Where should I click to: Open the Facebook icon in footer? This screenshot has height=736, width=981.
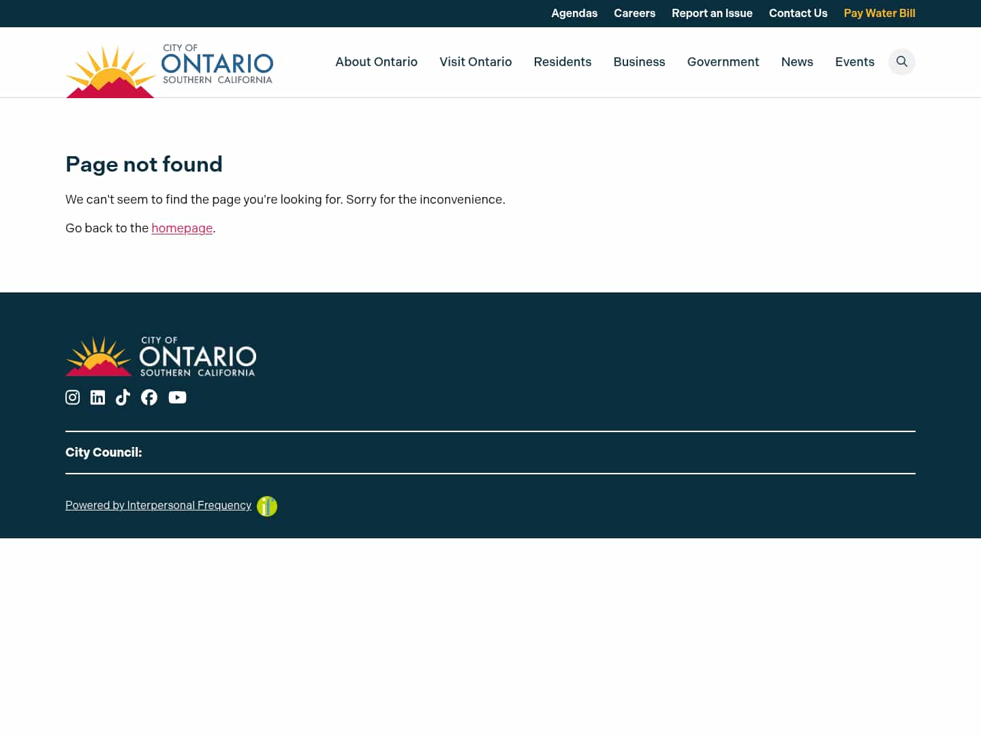tap(149, 397)
